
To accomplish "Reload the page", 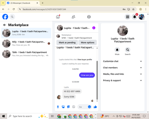I will [14, 9].
